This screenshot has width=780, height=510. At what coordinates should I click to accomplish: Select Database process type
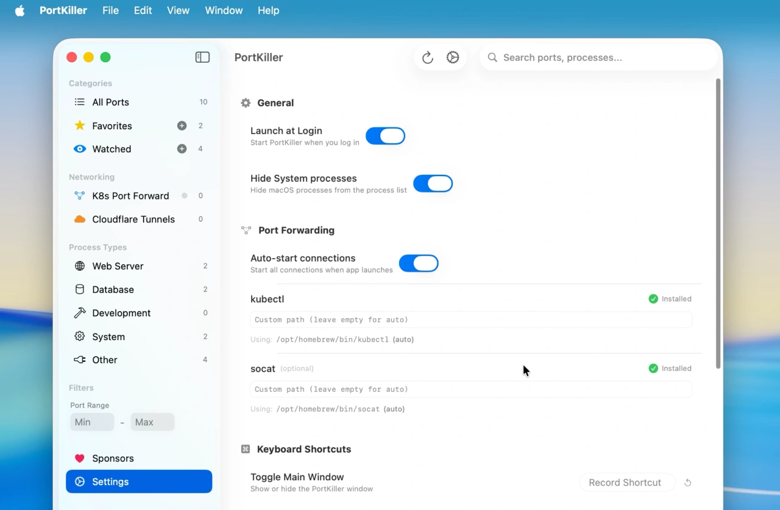pos(113,289)
